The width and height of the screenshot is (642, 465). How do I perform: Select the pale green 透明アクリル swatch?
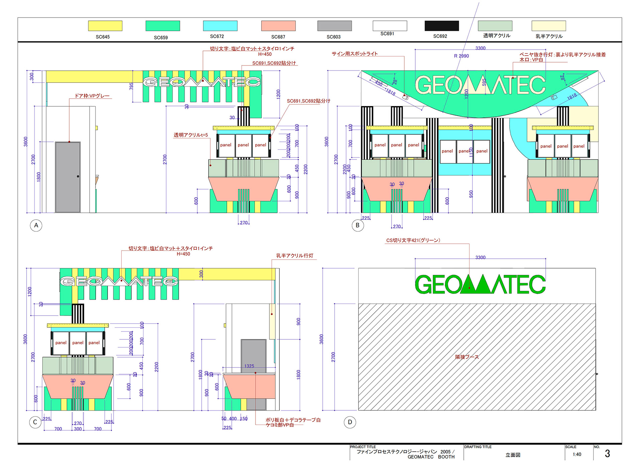point(495,26)
